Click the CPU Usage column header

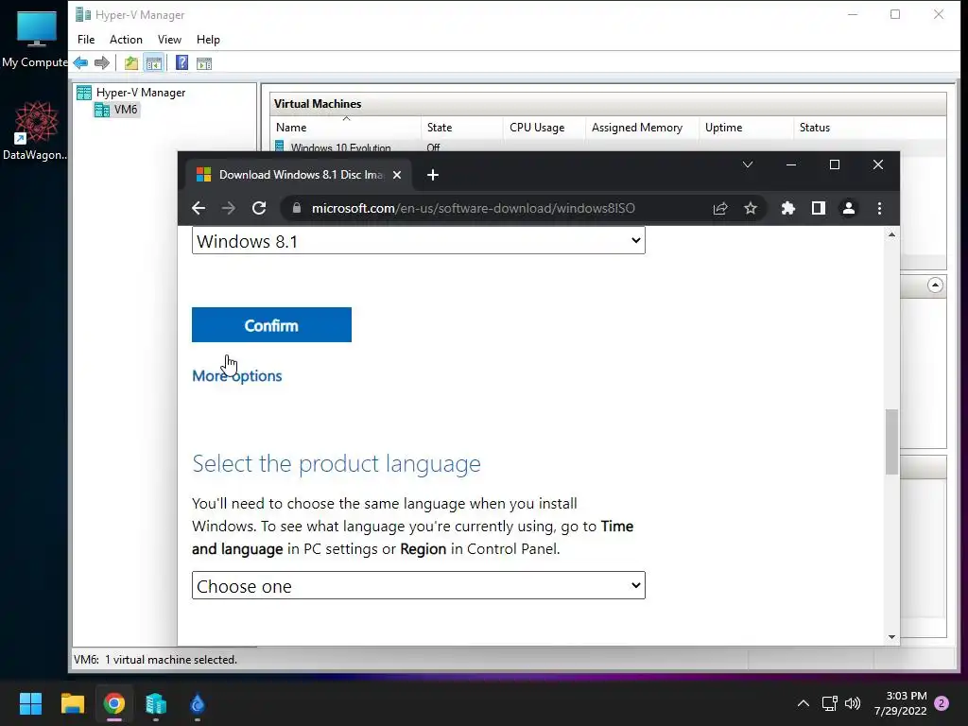544,128
